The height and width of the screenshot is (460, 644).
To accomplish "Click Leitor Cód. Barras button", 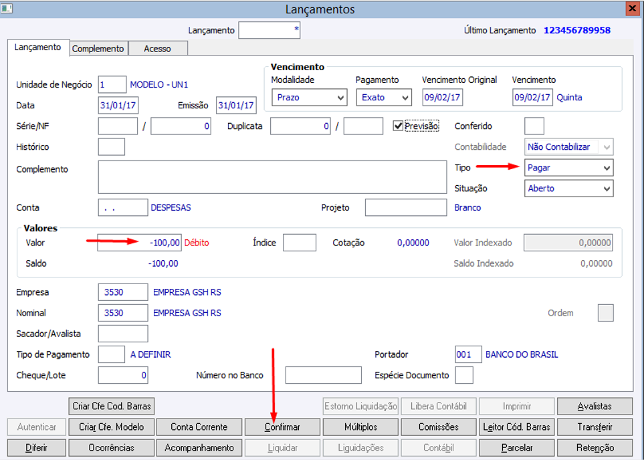I will click(x=517, y=427).
